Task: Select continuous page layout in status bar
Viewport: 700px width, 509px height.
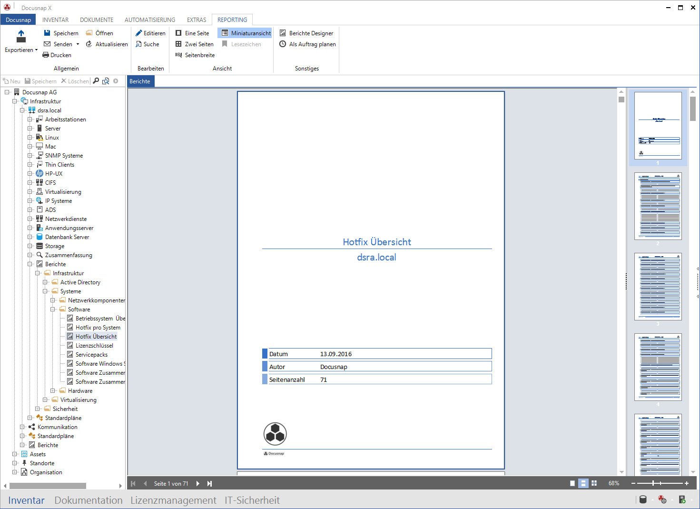Action: point(583,483)
